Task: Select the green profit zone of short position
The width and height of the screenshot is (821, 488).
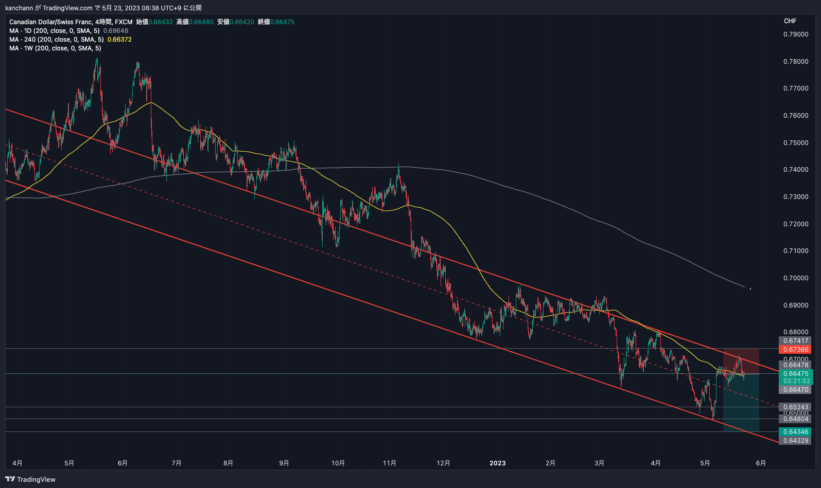Action: (x=741, y=403)
